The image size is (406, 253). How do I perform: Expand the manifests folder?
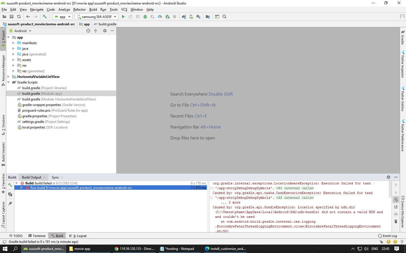coord(14,43)
